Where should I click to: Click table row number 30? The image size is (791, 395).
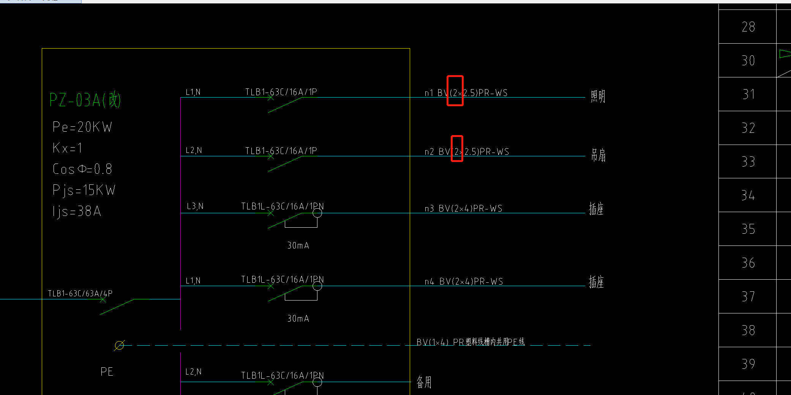pos(748,61)
